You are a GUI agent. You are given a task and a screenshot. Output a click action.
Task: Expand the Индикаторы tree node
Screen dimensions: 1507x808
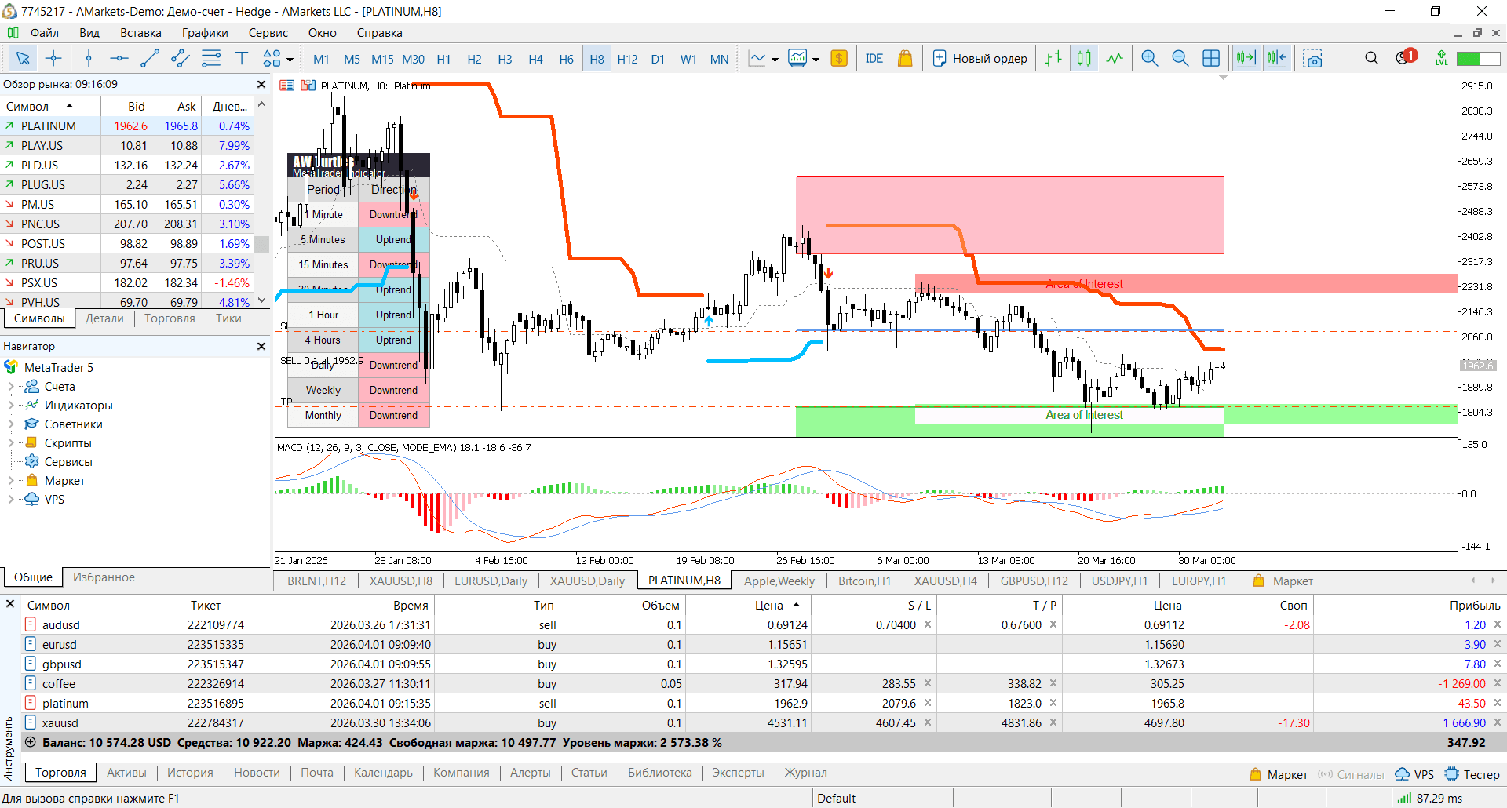(x=11, y=406)
